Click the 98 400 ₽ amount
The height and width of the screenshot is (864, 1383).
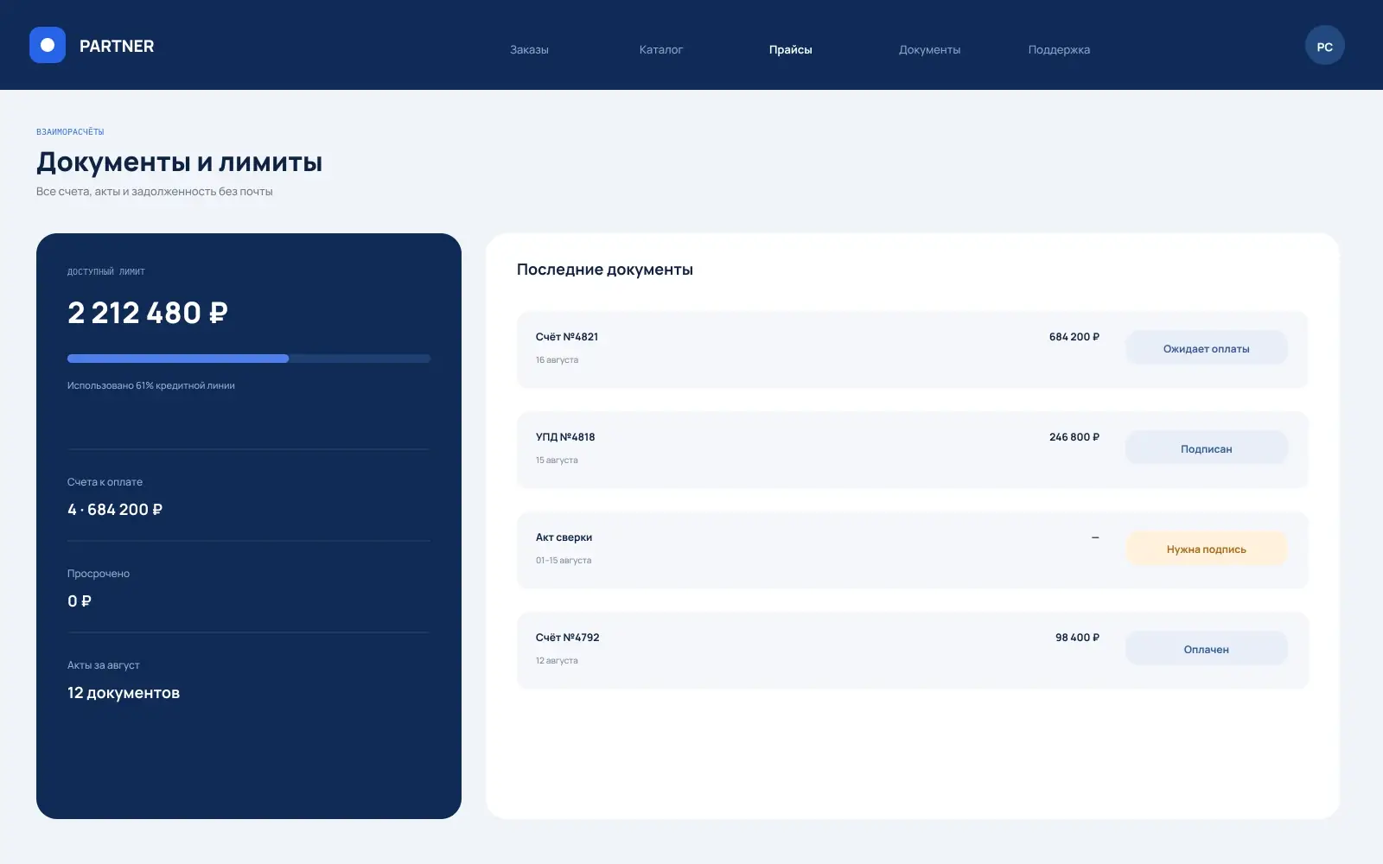click(x=1077, y=638)
